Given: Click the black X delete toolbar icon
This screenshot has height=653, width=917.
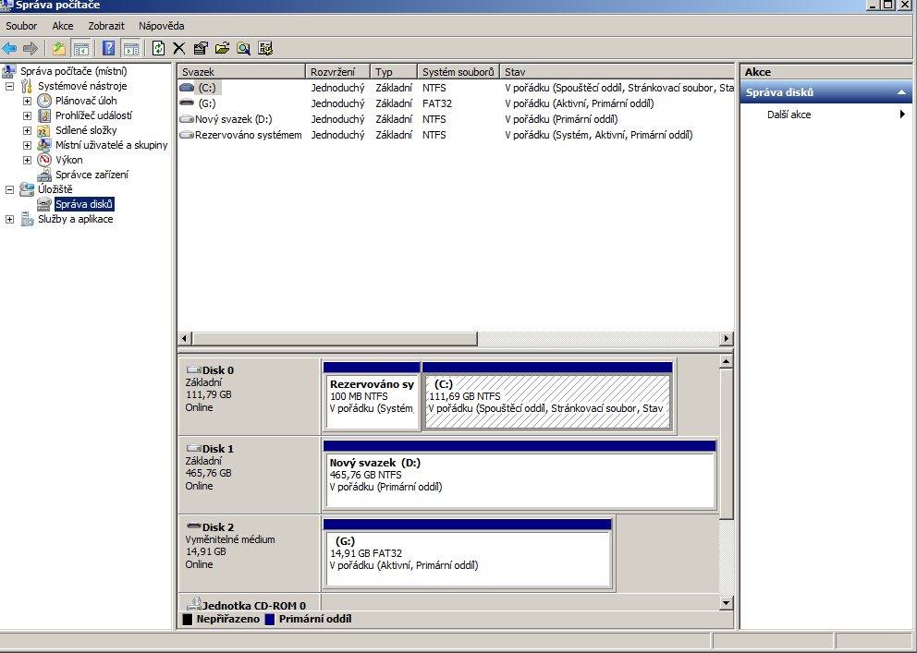Looking at the screenshot, I should (179, 48).
